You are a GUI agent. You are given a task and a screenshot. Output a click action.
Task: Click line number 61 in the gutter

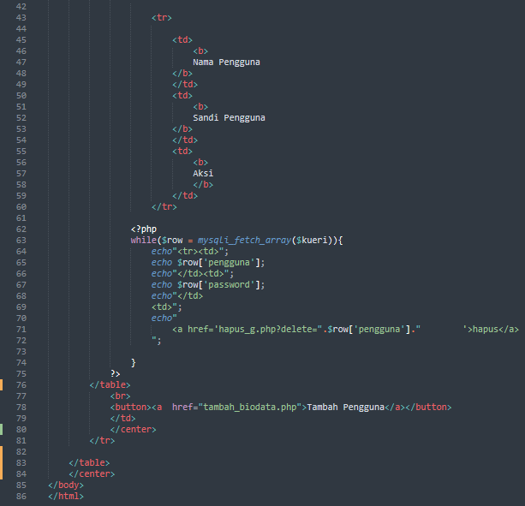point(21,218)
